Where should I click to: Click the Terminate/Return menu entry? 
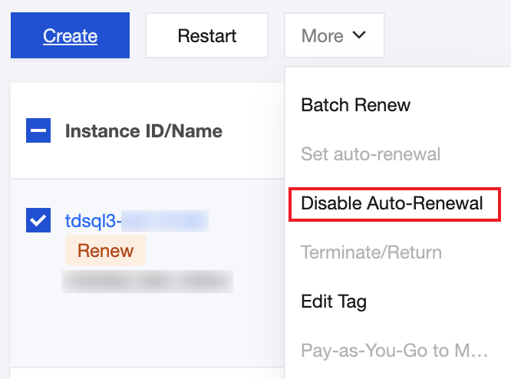371,252
